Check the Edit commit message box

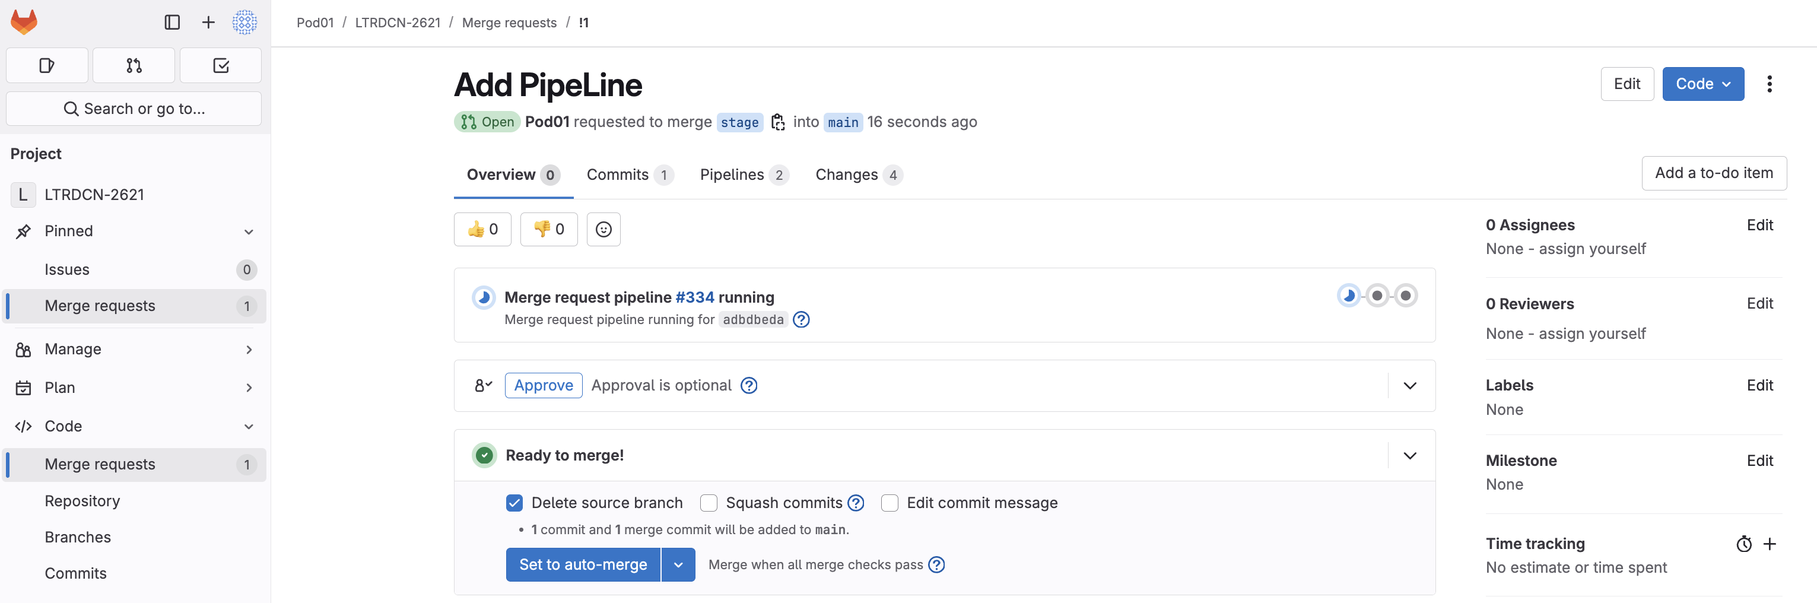[890, 503]
